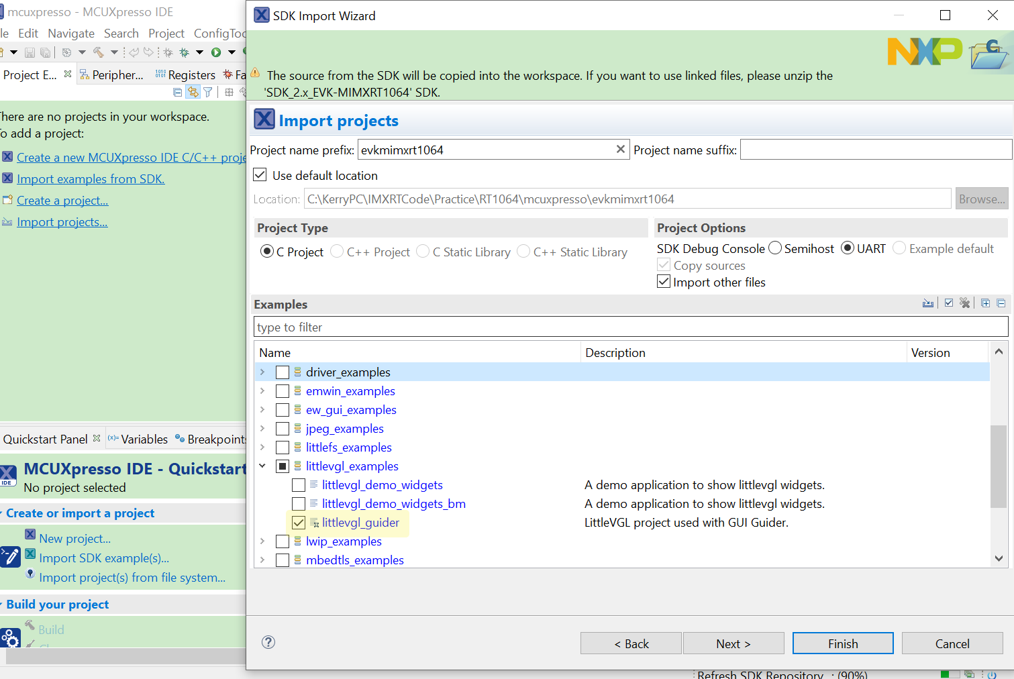Expand the driver_examples category

262,372
